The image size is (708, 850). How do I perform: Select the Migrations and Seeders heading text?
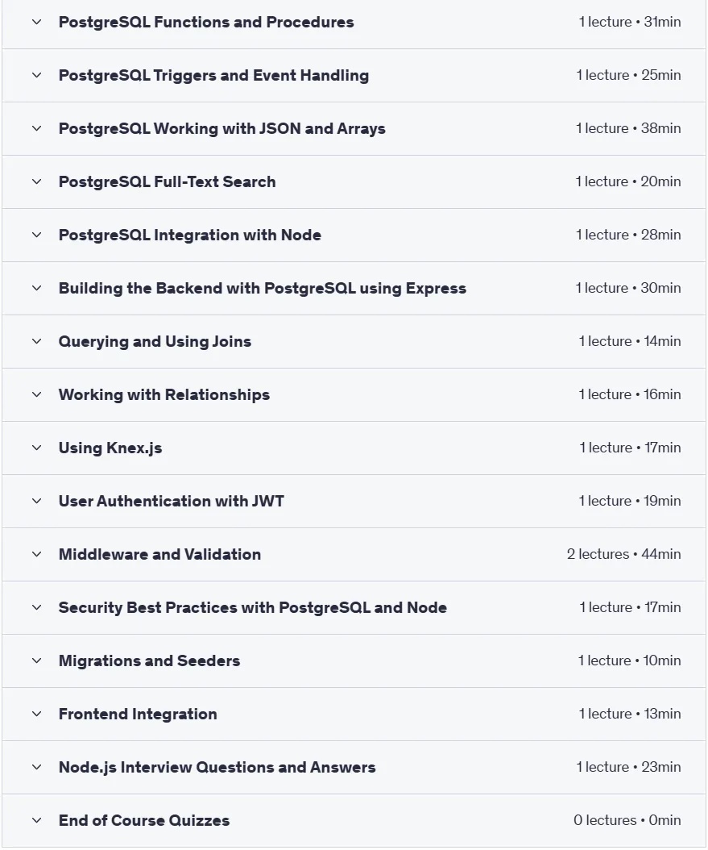click(149, 660)
